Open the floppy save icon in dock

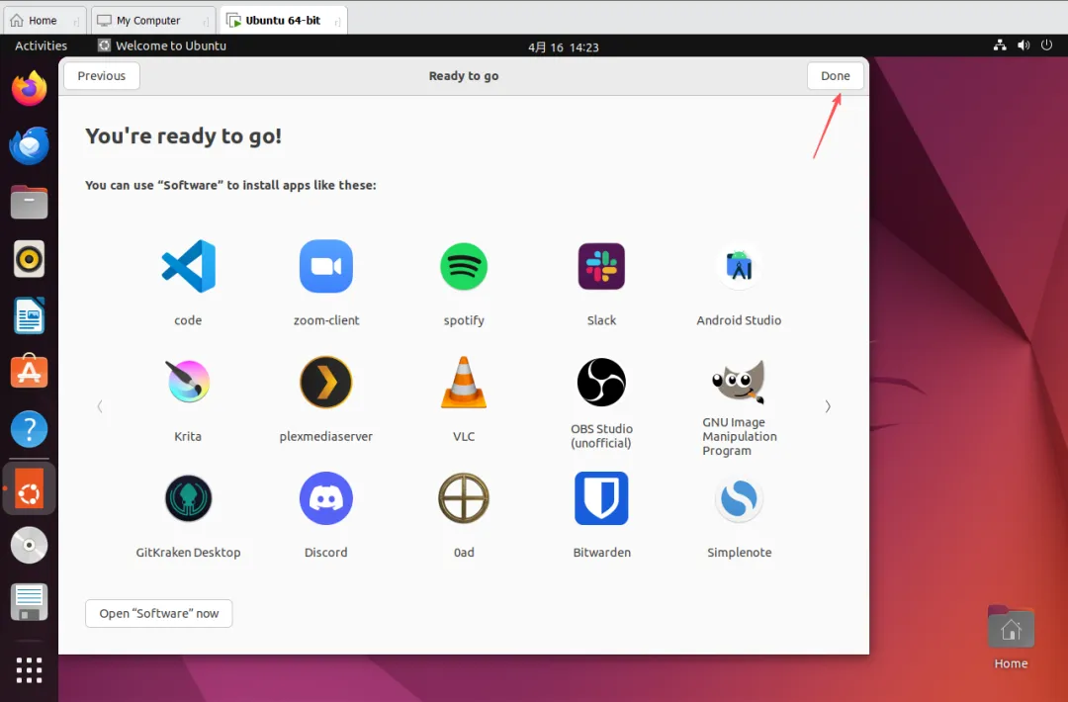30,602
